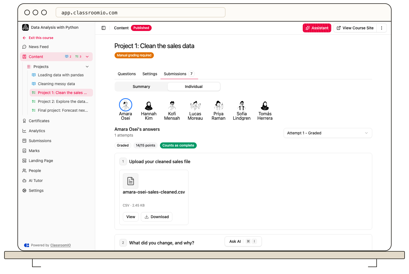Image resolution: width=409 pixels, height=274 pixels.
Task: Click the Published status badge
Action: tap(141, 28)
